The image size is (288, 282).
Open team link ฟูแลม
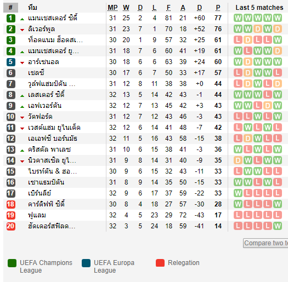pos(37,215)
